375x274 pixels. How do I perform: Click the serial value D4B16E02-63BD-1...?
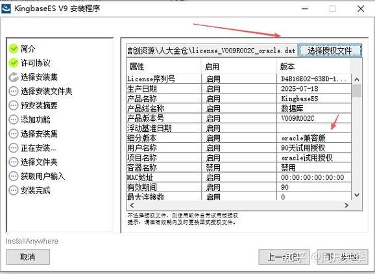click(313, 79)
